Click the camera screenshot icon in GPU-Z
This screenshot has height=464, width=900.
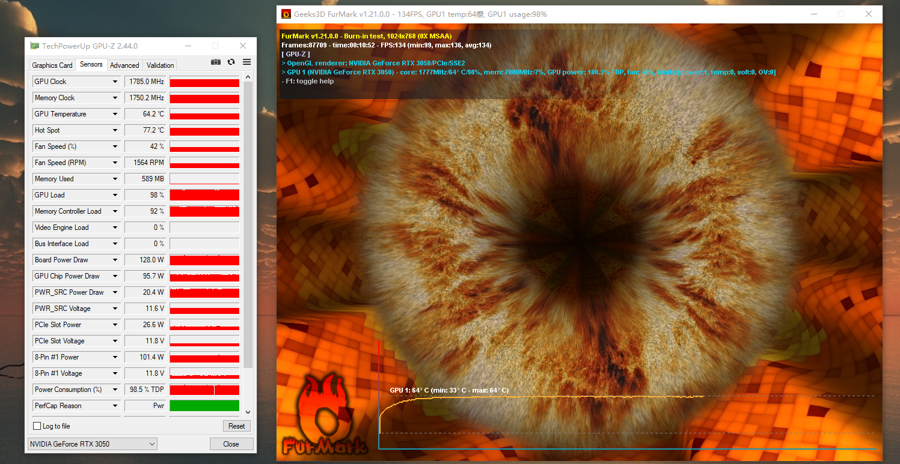tap(216, 62)
